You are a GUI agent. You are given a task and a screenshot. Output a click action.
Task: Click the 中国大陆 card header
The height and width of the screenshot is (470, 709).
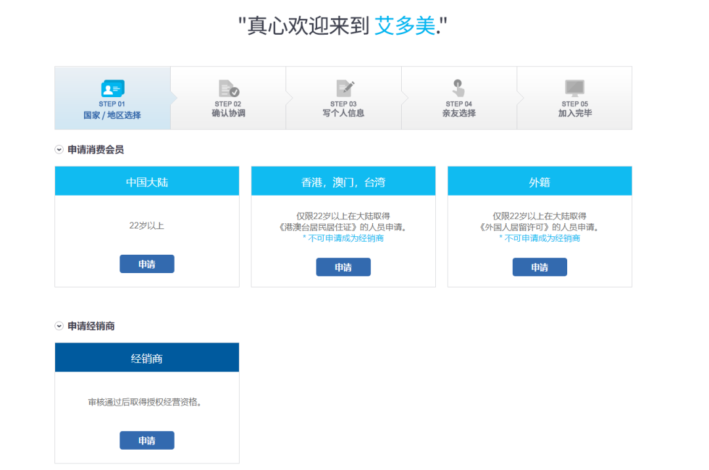coord(147,181)
